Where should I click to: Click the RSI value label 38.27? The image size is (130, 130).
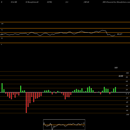point(120,34)
